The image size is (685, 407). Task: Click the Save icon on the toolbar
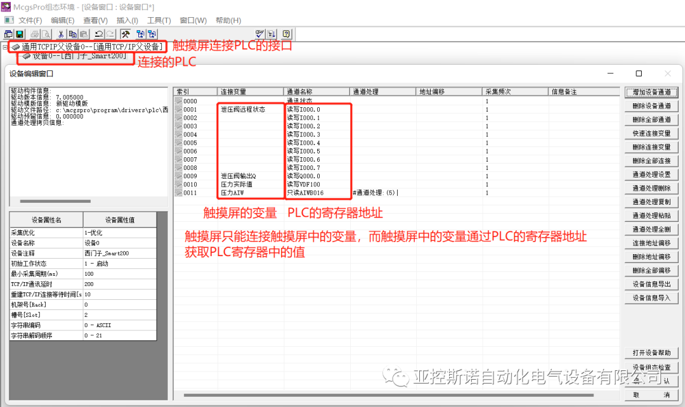click(19, 34)
